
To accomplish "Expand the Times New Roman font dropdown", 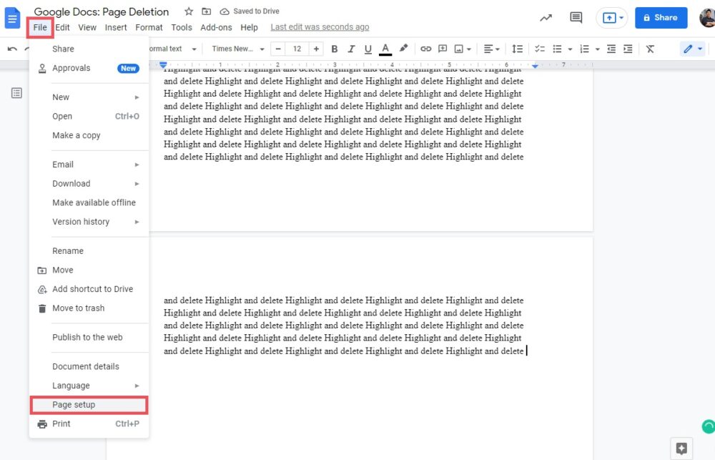I will (238, 49).
